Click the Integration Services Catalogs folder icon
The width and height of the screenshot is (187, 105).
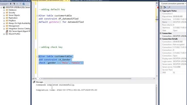pyautogui.click(x=7, y=29)
